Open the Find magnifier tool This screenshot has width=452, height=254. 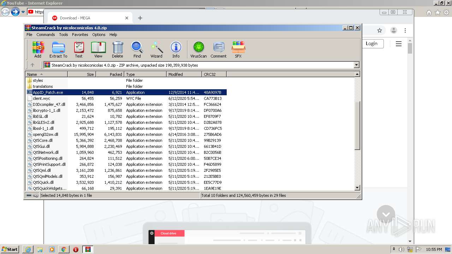[137, 49]
